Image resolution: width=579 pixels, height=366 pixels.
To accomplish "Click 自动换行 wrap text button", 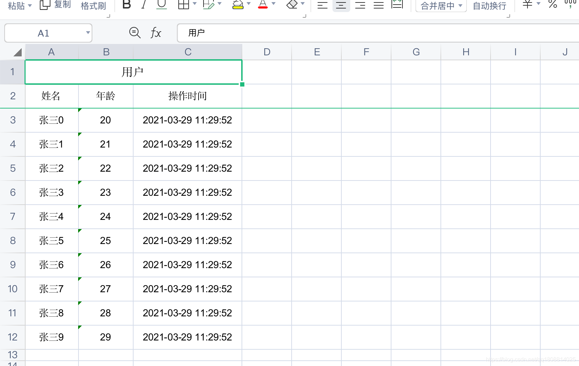I will pyautogui.click(x=489, y=6).
